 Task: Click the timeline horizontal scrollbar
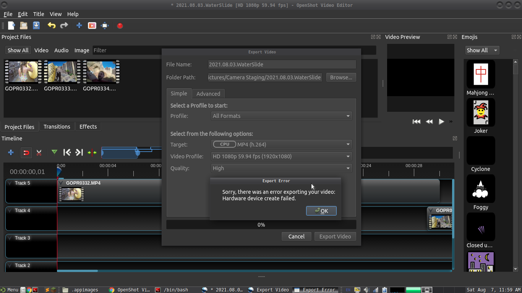click(x=78, y=271)
